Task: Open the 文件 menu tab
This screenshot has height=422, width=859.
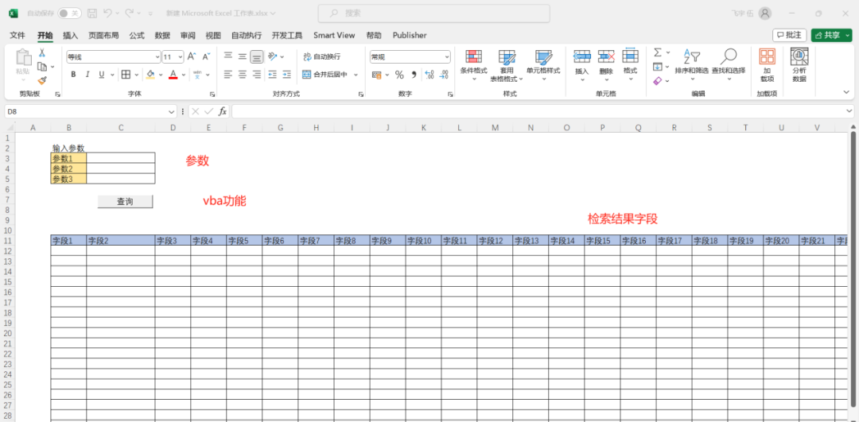Action: [x=17, y=35]
